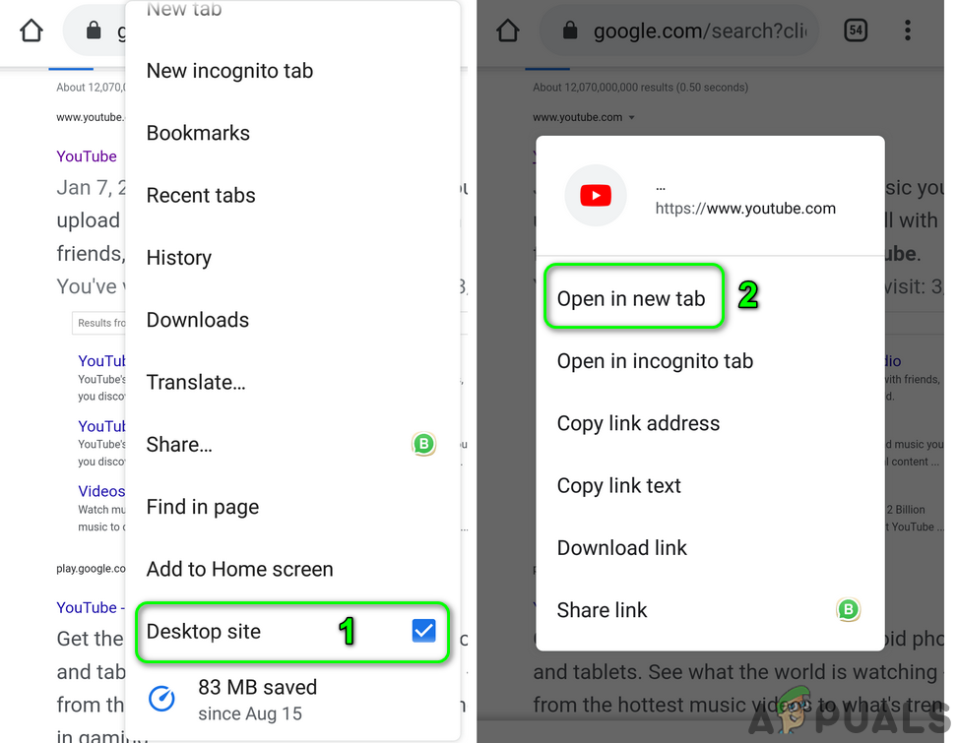Choose New incognito tab
The width and height of the screenshot is (957, 743).
[229, 70]
